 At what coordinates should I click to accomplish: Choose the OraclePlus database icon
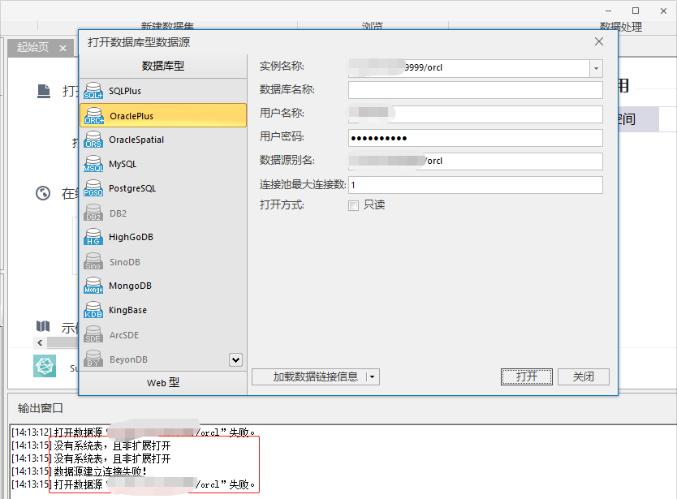coord(93,116)
